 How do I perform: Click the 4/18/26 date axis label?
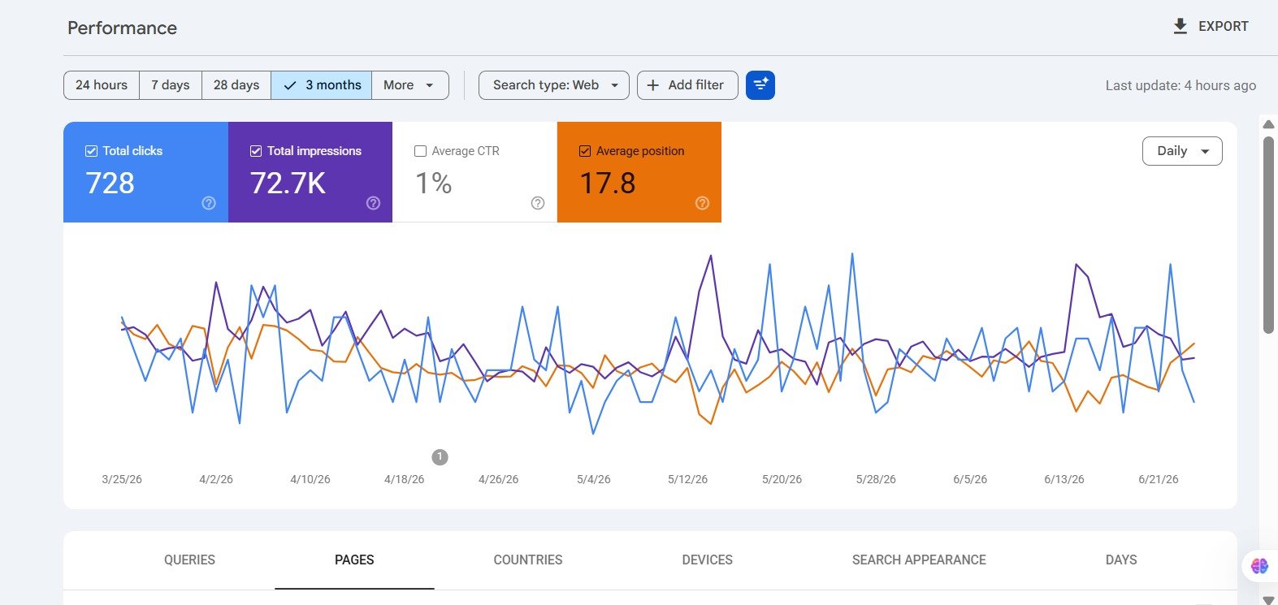coord(405,479)
